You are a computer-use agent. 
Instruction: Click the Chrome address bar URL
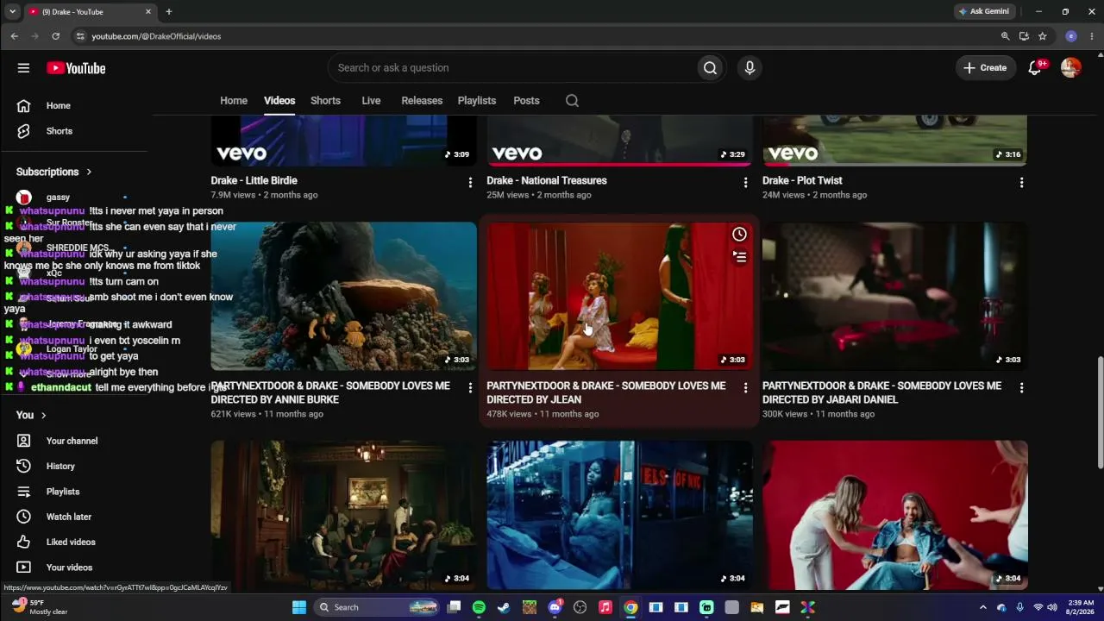click(157, 36)
